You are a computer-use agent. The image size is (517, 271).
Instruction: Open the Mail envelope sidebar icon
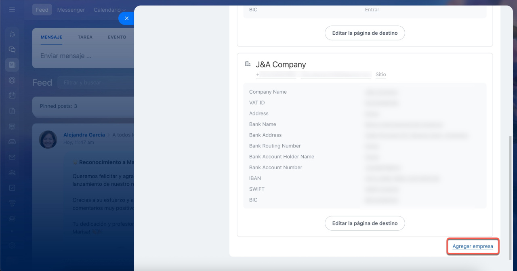coord(12,157)
